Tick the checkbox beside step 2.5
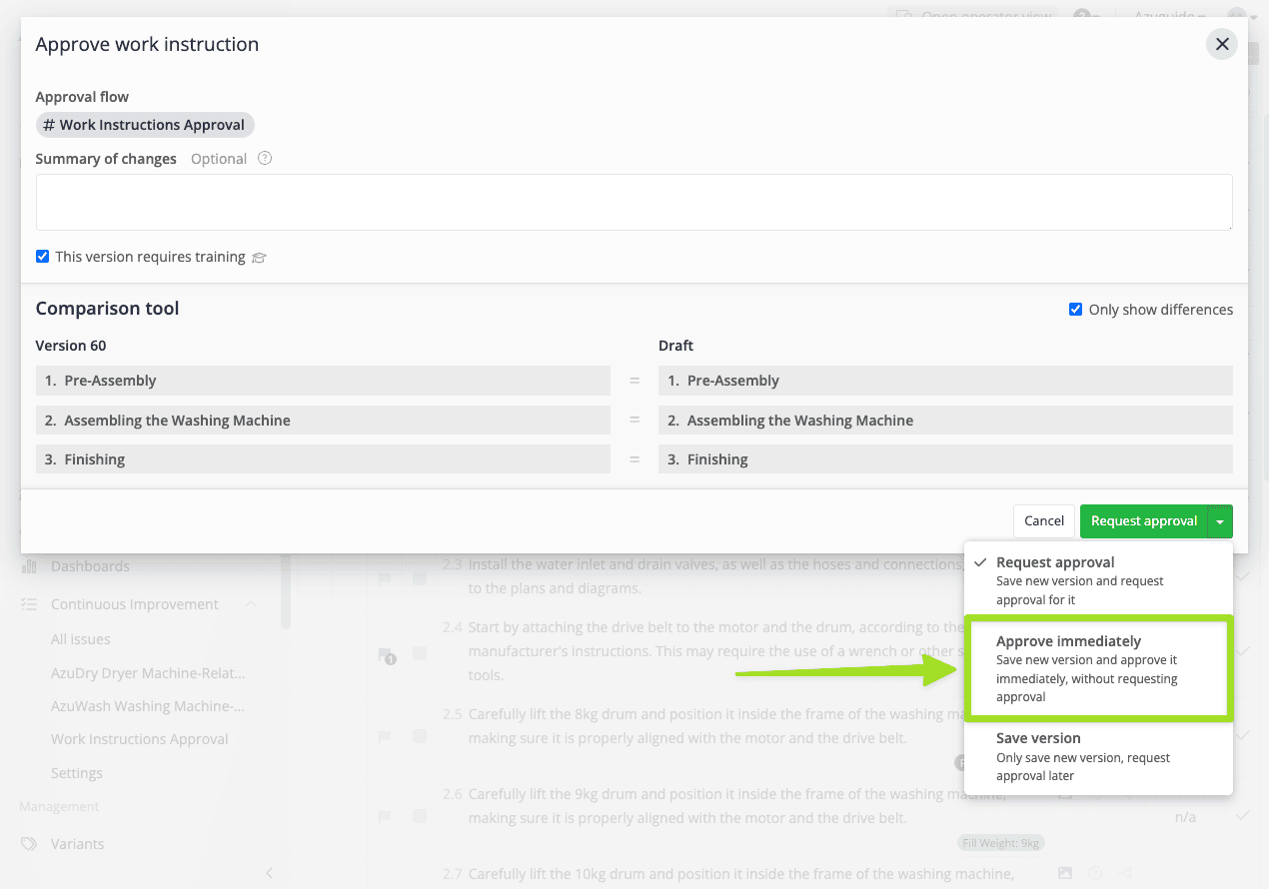 (x=420, y=736)
